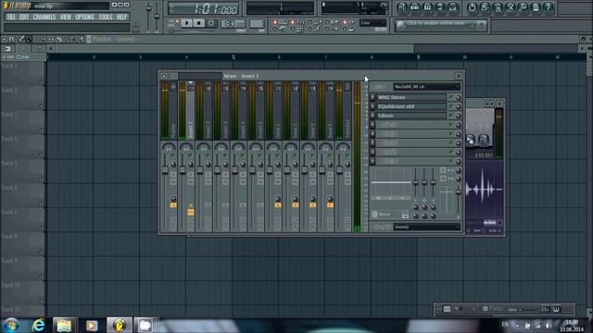Click the render audio toolbar icon

(x=498, y=7)
